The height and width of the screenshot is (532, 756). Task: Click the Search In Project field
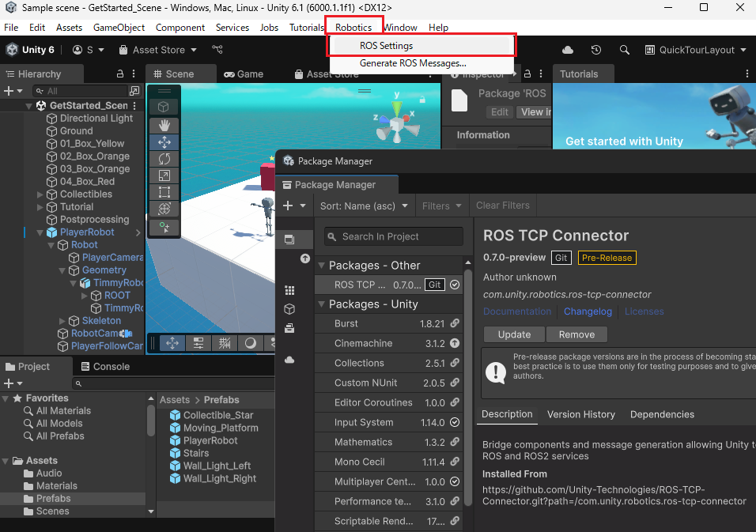pyautogui.click(x=393, y=236)
